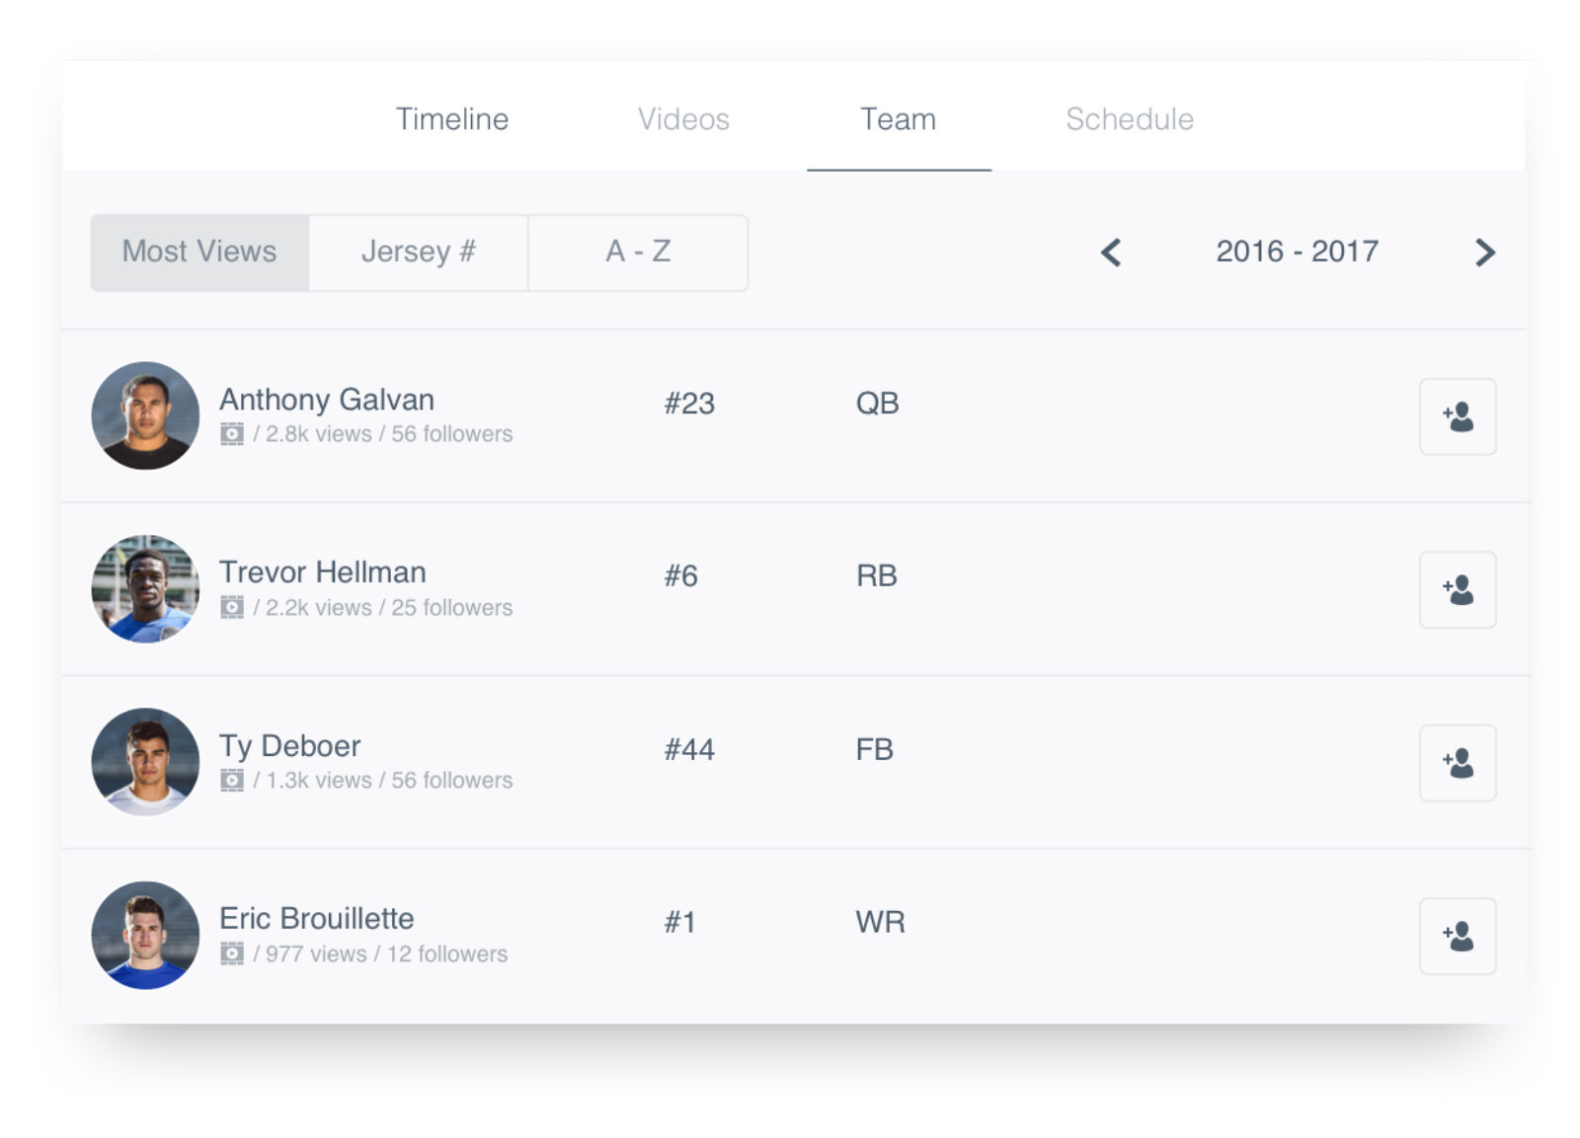This screenshot has height=1138, width=1580.
Task: Click the 2016 - 2017 season selector
Action: click(x=1297, y=252)
